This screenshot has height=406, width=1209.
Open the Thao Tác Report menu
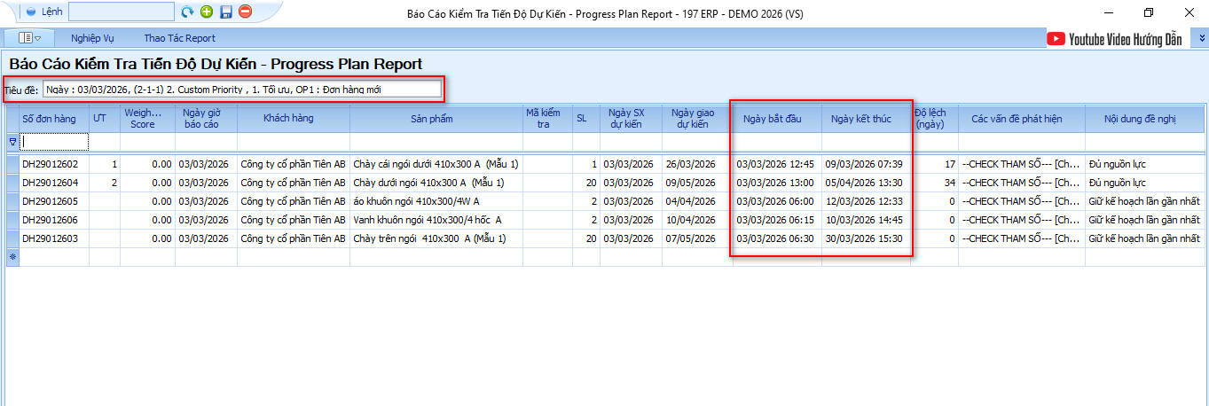coord(179,38)
